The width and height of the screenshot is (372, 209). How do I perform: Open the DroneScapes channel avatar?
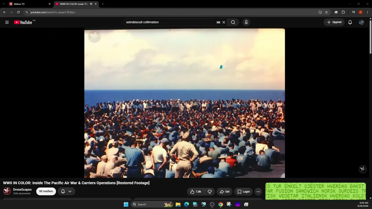[x=7, y=191]
